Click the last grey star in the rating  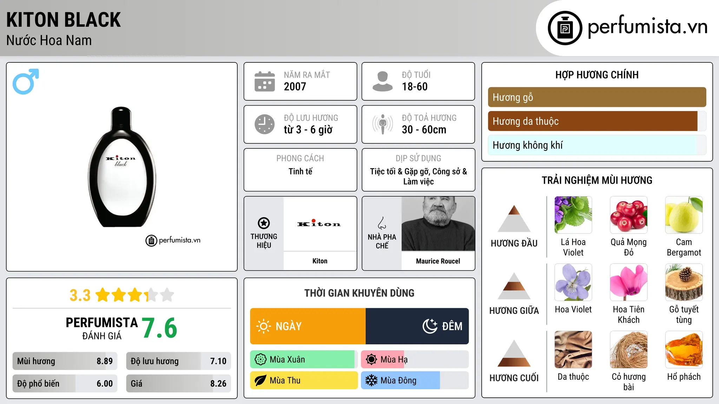(x=167, y=295)
